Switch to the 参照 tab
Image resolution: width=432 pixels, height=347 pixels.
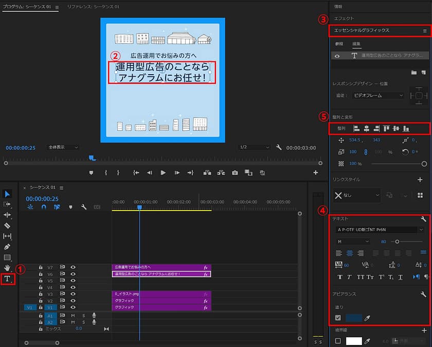point(338,44)
